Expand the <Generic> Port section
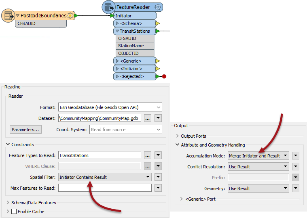The image size is (307, 218). tap(182, 199)
